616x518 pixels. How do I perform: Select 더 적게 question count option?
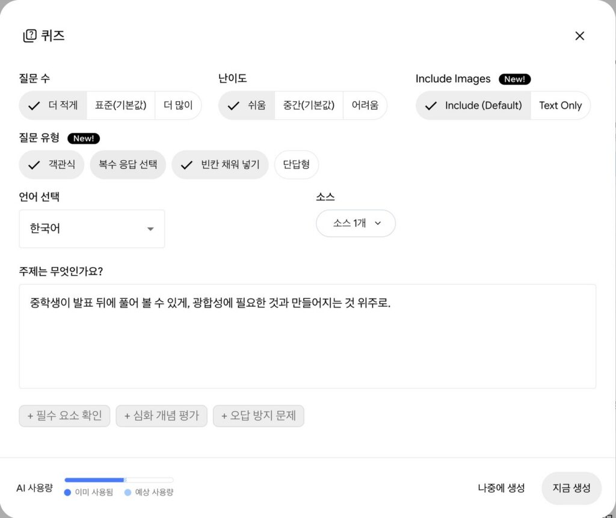click(x=53, y=105)
